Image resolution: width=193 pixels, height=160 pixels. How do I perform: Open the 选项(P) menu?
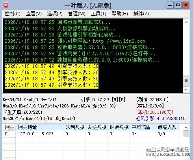(55, 14)
